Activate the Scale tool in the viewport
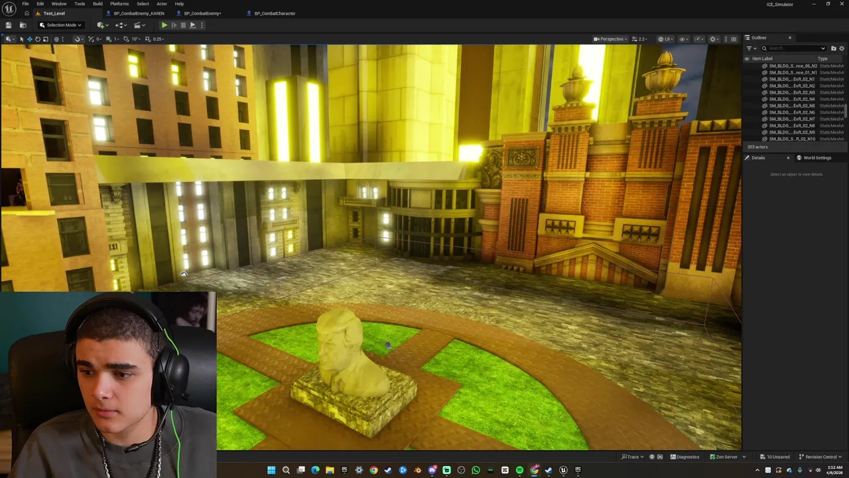Screen dimensions: 849x478 [45, 39]
